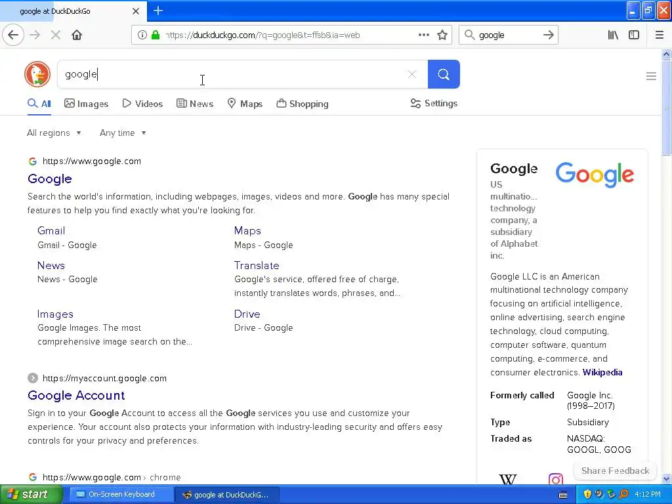Switch to the Shopping tab
Viewport: 672px width, 504px height.
coord(302,104)
